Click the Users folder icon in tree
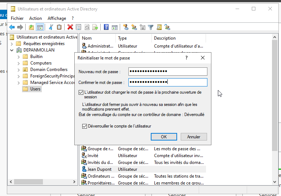This screenshot has width=281, height=196. click(x=25, y=89)
